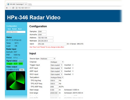
Task: Open the Source type dropdown
Action: point(48,59)
